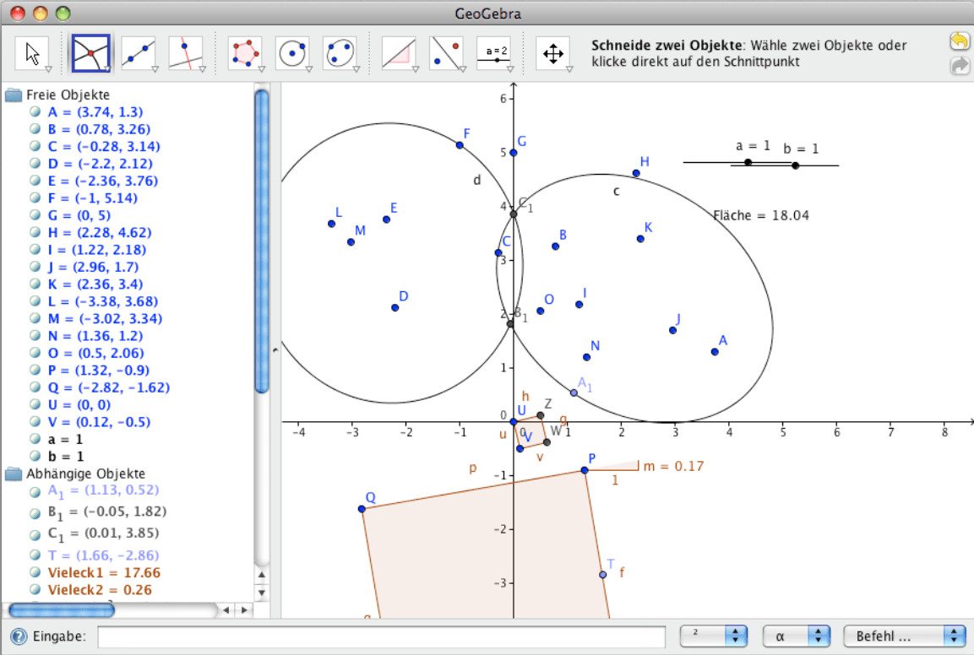Select the Move arrow tool

(31, 51)
